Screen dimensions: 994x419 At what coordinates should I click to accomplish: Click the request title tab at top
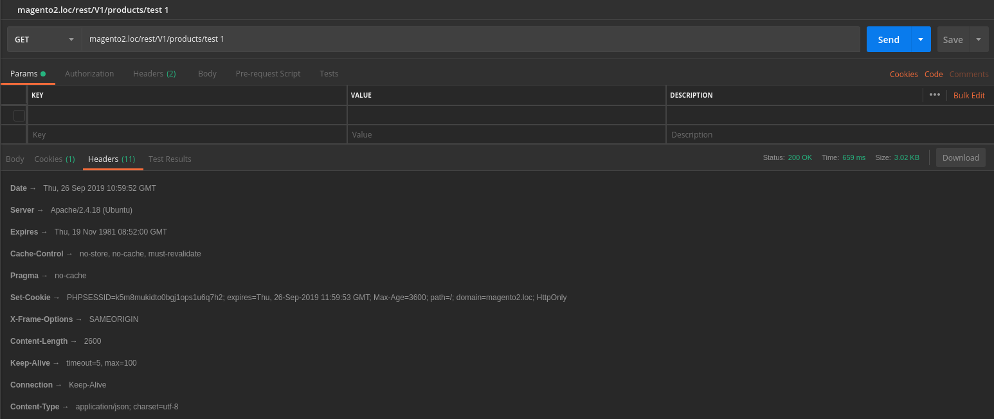tap(93, 10)
